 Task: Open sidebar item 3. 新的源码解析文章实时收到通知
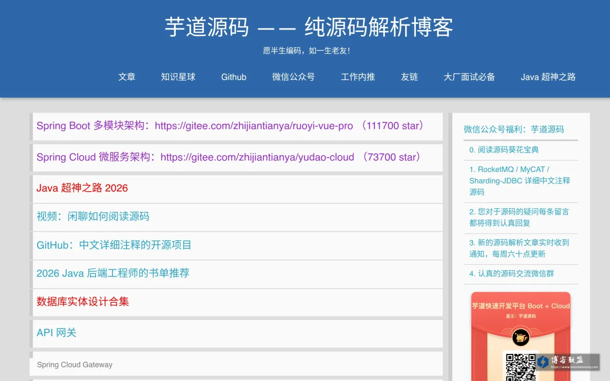pyautogui.click(x=520, y=248)
